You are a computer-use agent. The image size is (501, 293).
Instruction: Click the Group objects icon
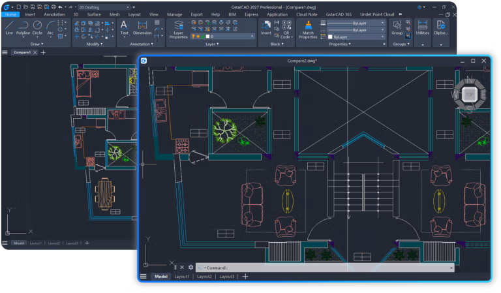[397, 27]
